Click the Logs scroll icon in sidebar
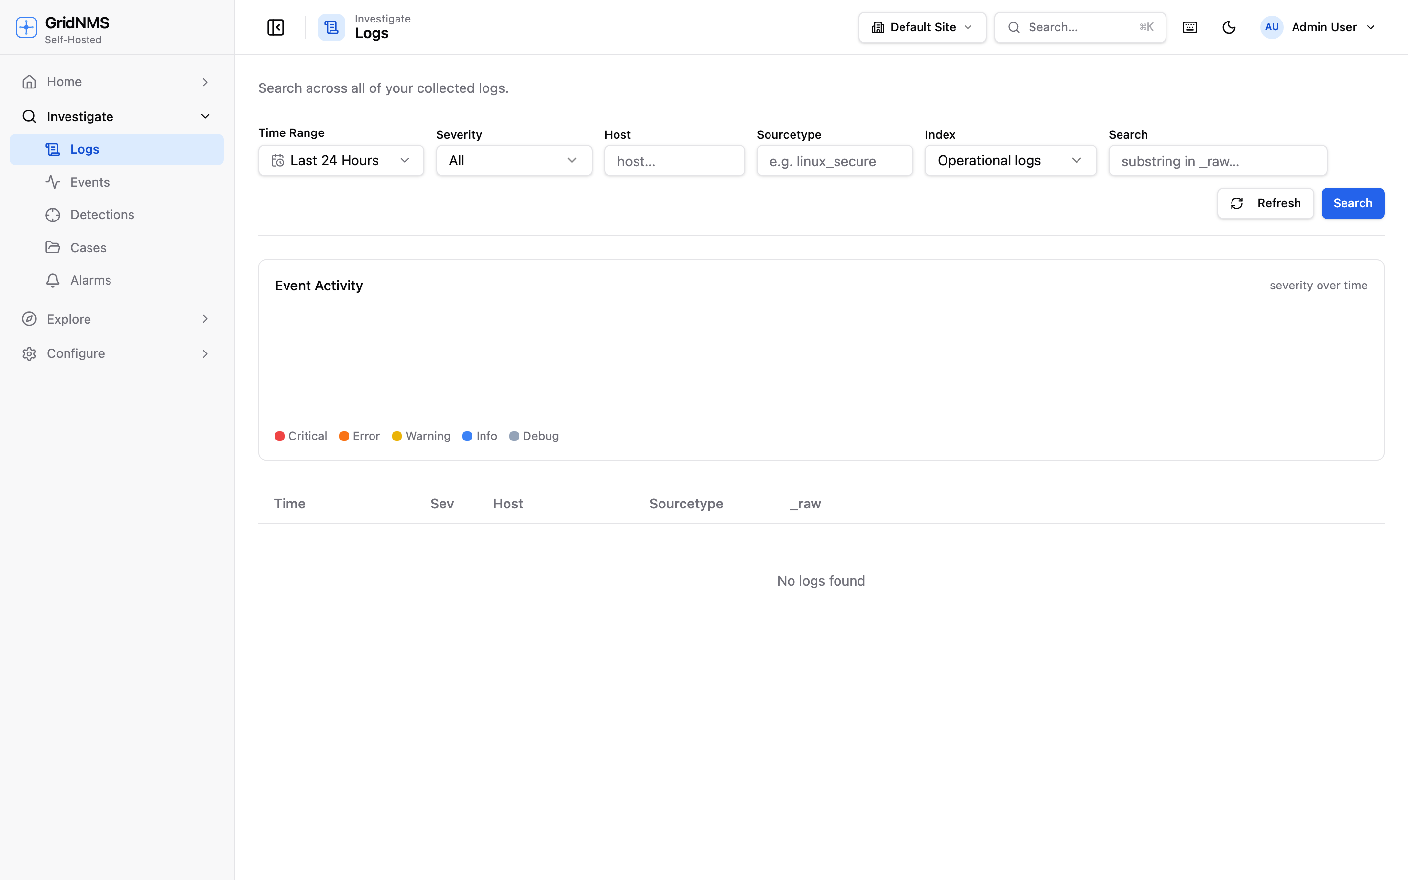Image resolution: width=1408 pixels, height=880 pixels. pos(53,150)
